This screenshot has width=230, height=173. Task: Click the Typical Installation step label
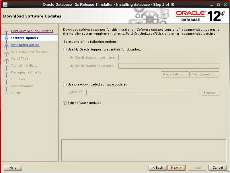[25, 65]
